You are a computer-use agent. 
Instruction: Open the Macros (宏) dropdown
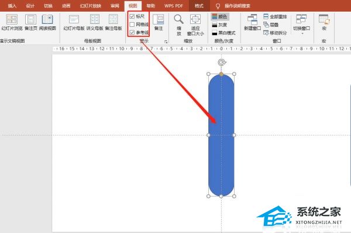[324, 22]
